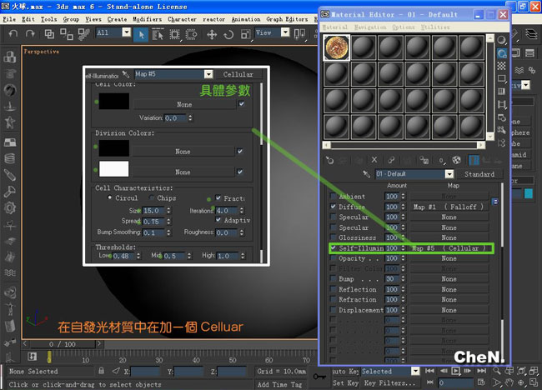Viewport: 542px width, 390px height.
Task: Open the All selection filter dropdown
Action: (127, 32)
